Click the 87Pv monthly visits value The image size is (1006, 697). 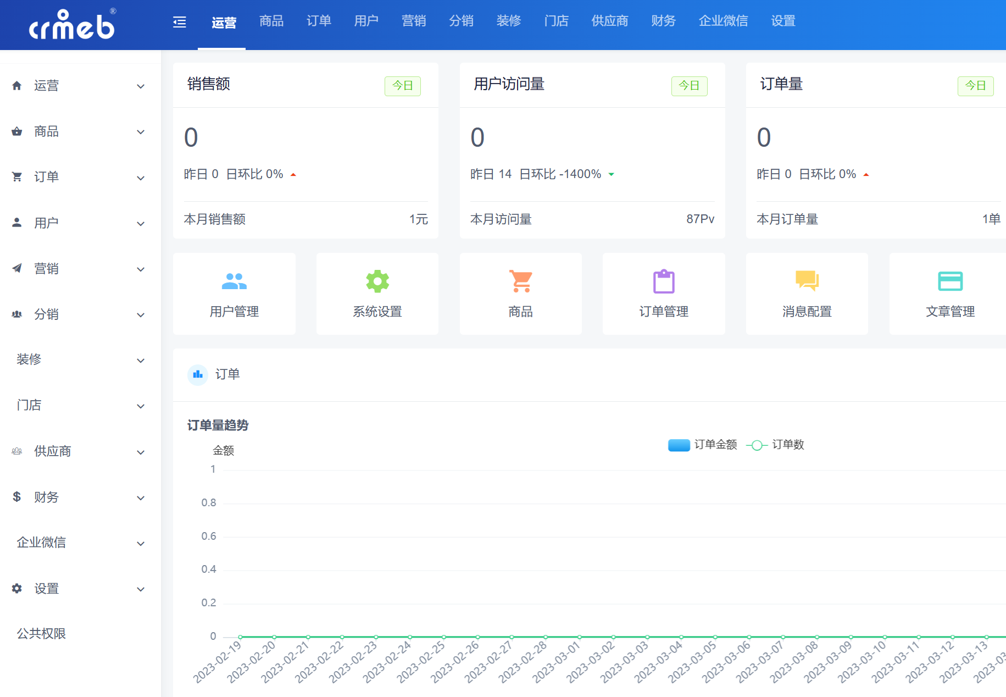click(701, 219)
